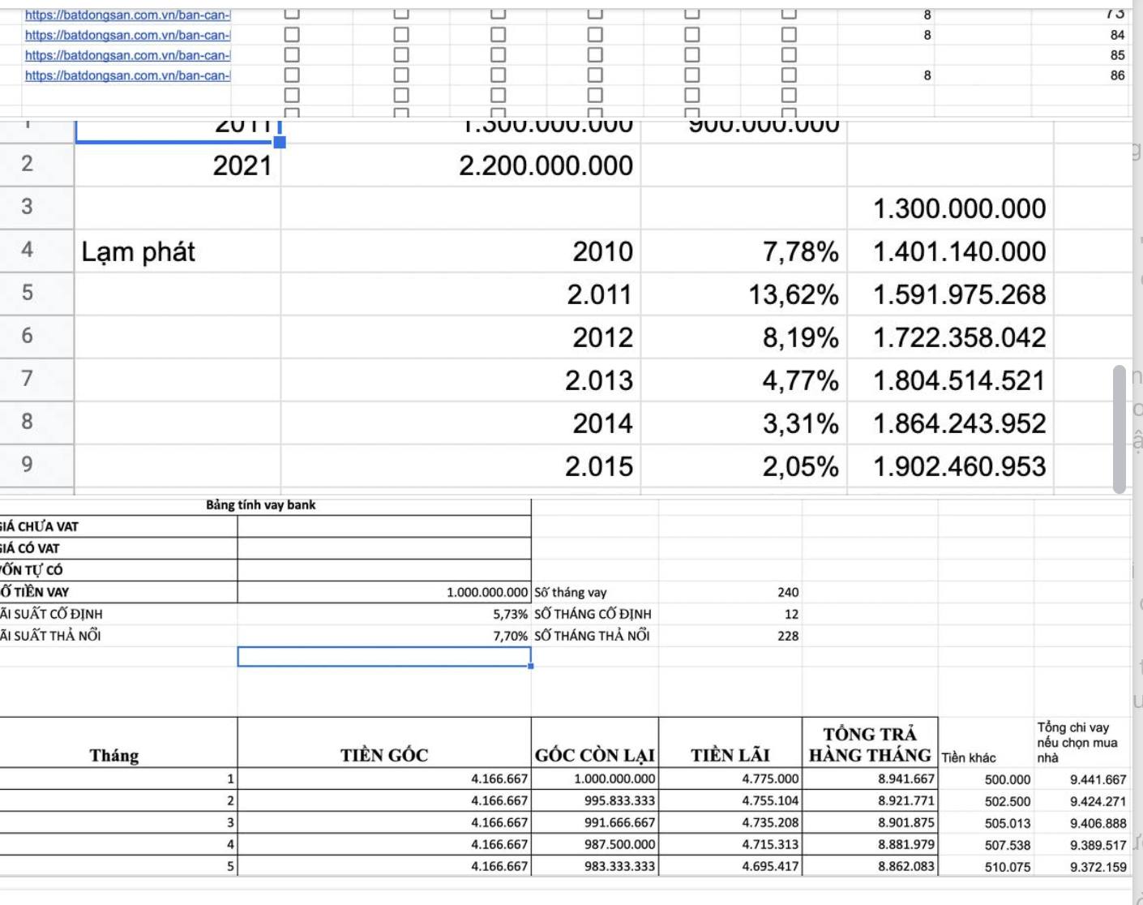Select the 'Tiền khác' value 510.075
Viewport: 1143px width, 905px height.
(986, 867)
